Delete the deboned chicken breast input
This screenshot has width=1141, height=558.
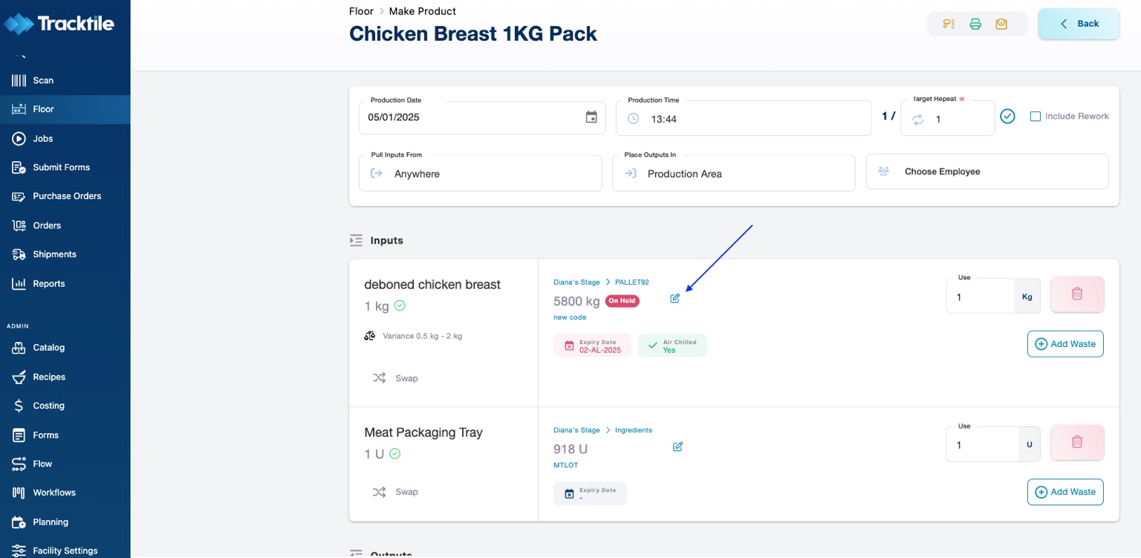click(1076, 294)
